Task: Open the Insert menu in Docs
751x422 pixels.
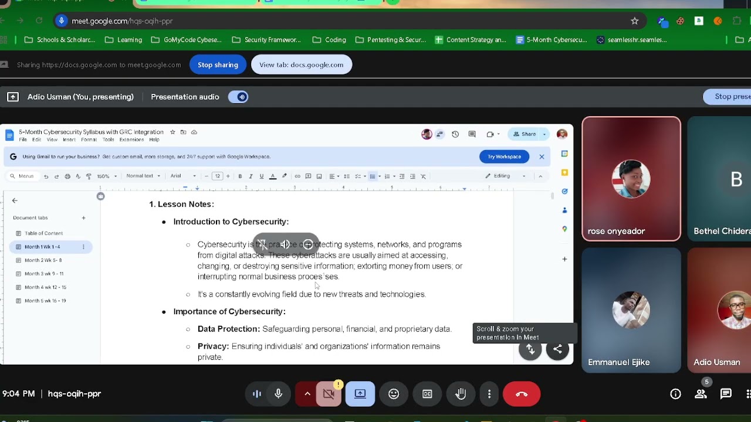Action: point(69,139)
